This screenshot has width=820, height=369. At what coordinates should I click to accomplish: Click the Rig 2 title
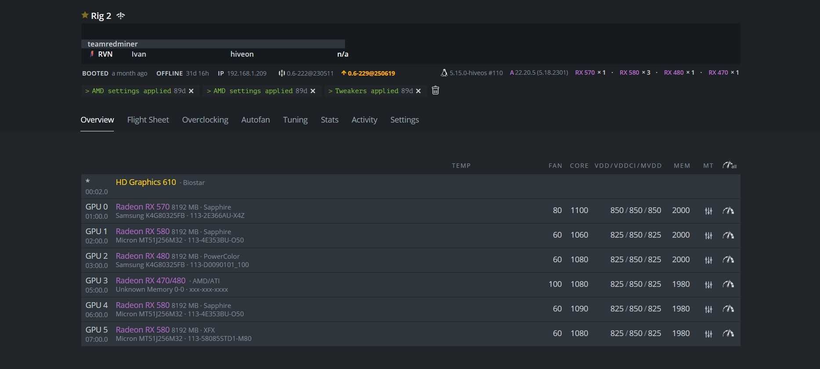click(x=101, y=16)
